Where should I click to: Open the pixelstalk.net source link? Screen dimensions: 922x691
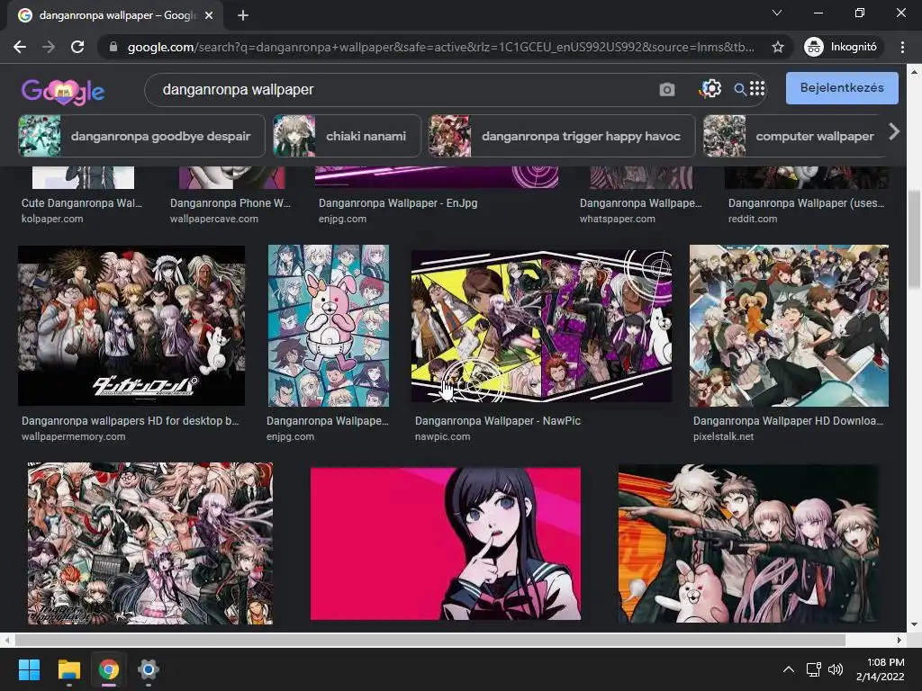[723, 436]
